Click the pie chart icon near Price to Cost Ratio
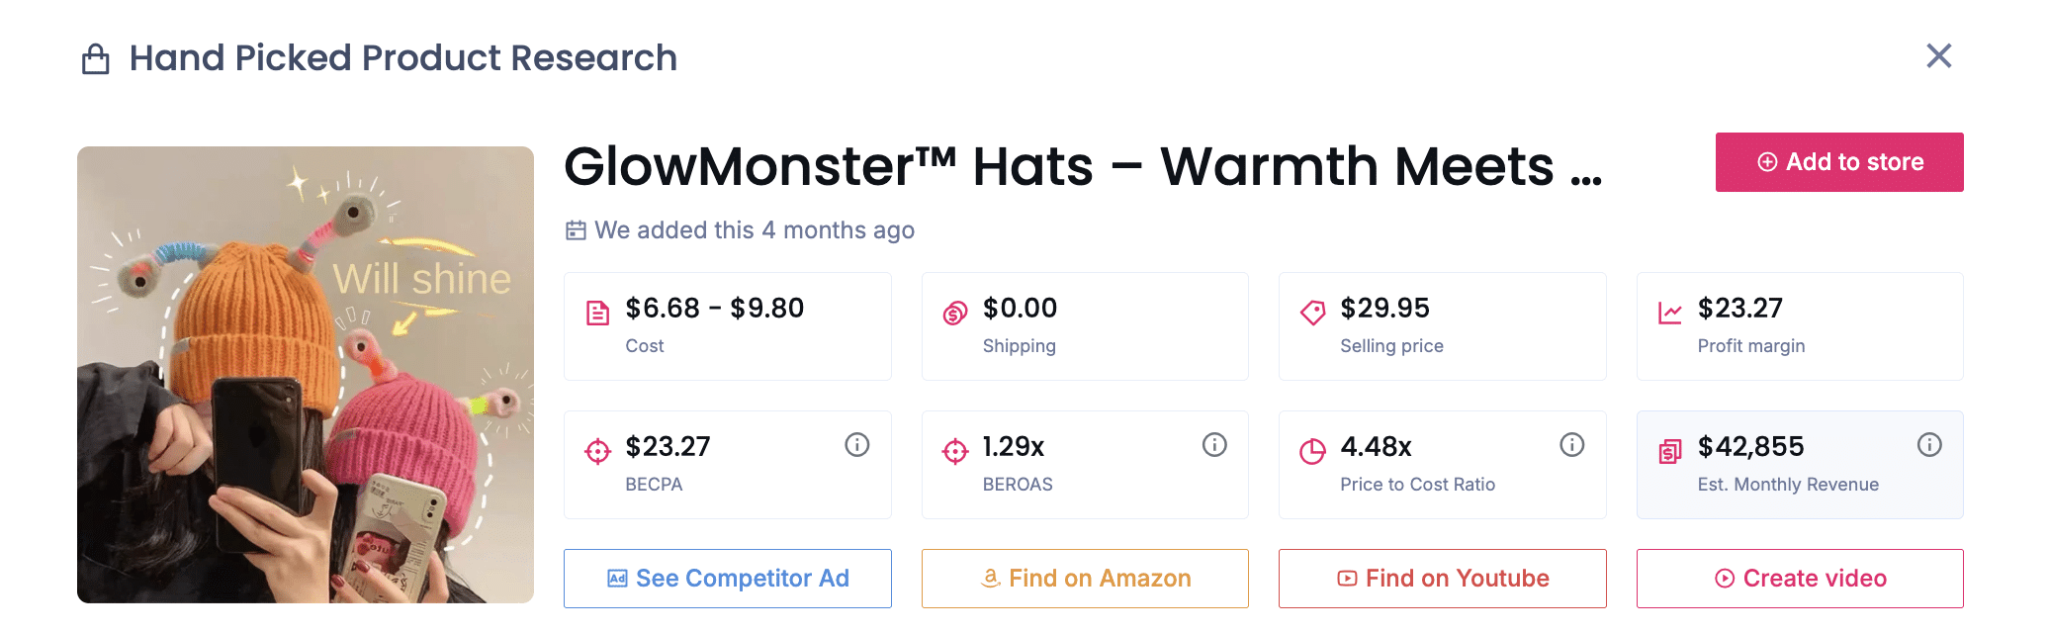The image size is (2049, 633). click(x=1312, y=448)
